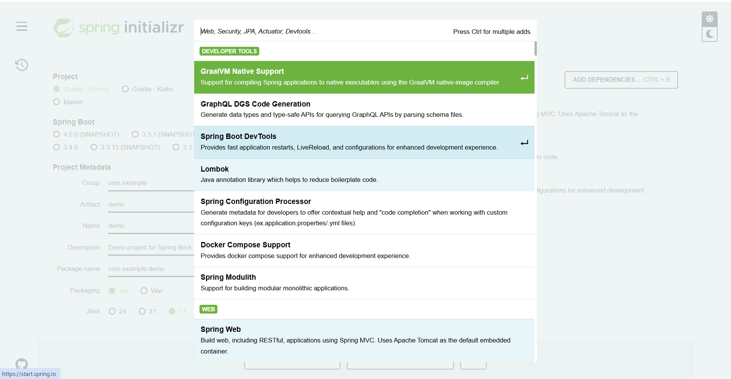Add Spring Modulith dependency

(x=364, y=283)
